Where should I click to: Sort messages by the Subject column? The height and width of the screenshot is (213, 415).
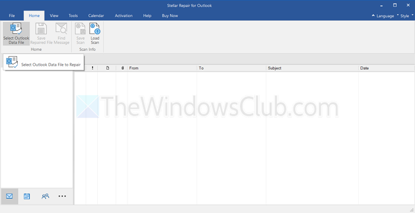click(312, 68)
